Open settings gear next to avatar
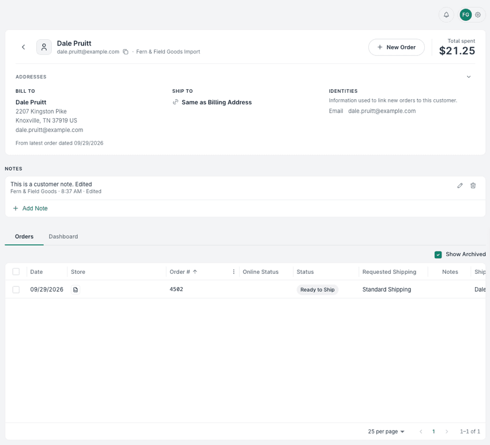Viewport: 490px width, 445px height. (478, 14)
